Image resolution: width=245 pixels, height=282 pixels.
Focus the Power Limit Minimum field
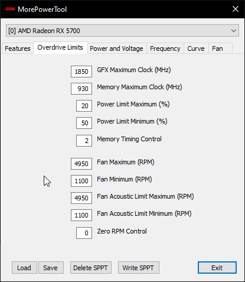click(x=84, y=123)
